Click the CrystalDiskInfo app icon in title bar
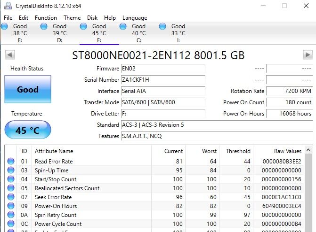Viewport: 316px width, 232px height. click(x=8, y=6)
